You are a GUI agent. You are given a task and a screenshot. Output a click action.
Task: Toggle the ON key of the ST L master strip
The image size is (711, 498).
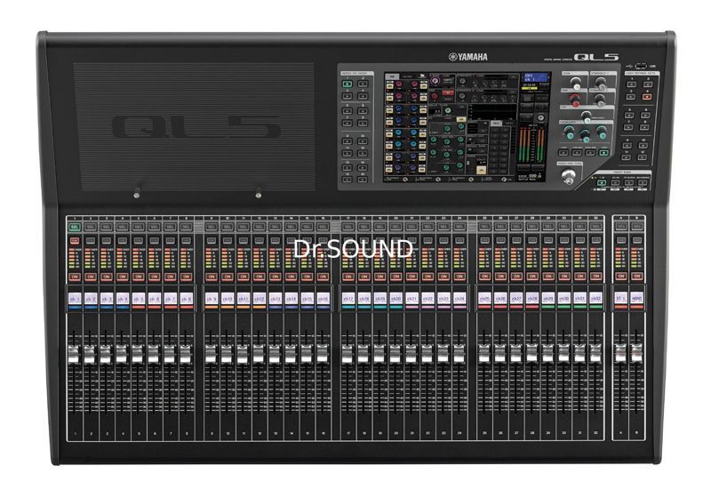[x=620, y=276]
